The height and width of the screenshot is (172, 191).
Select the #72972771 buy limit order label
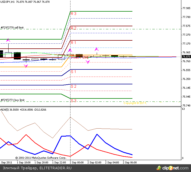12,100
